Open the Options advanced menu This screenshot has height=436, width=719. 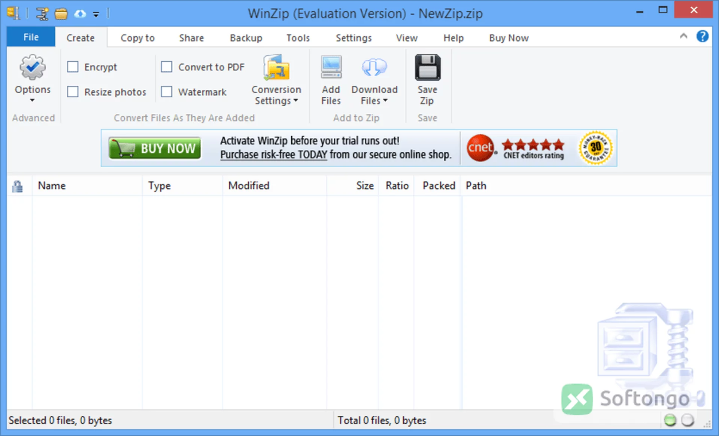[33, 79]
